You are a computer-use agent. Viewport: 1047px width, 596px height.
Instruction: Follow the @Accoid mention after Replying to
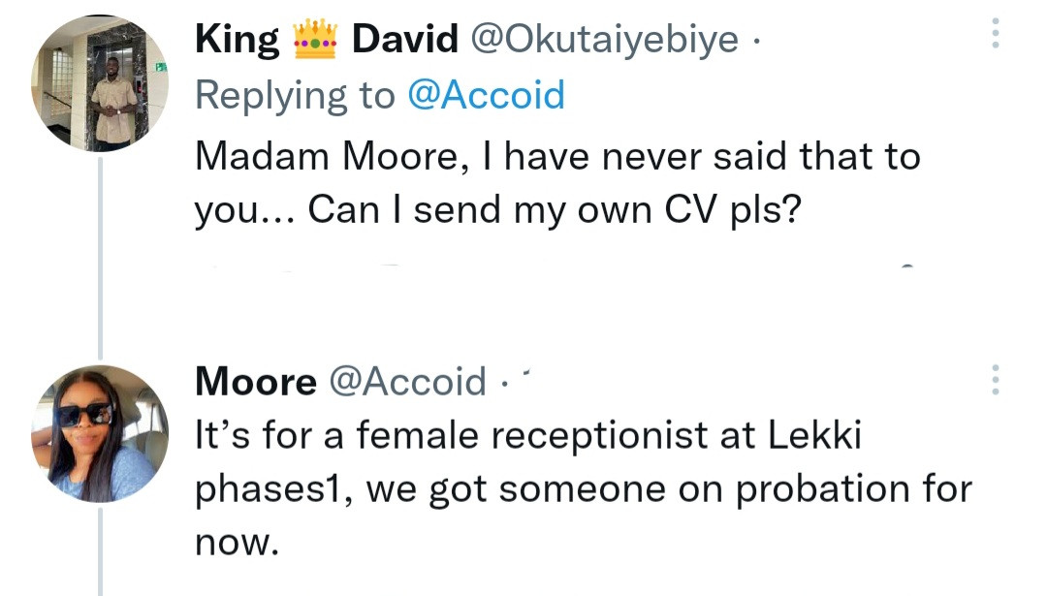(x=486, y=96)
